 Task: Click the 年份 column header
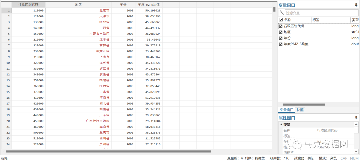123,5
